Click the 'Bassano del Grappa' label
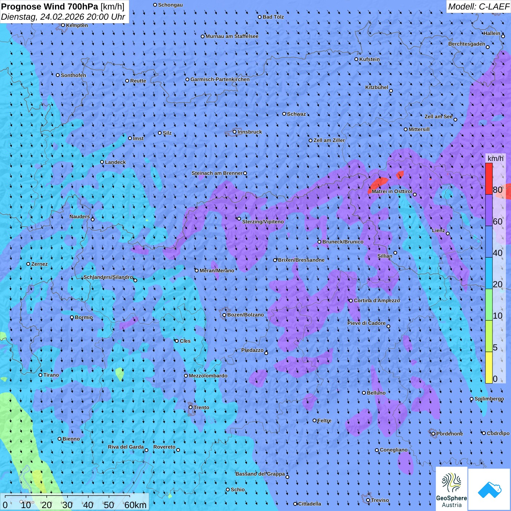Screen dimensions: 511x511 (260, 474)
